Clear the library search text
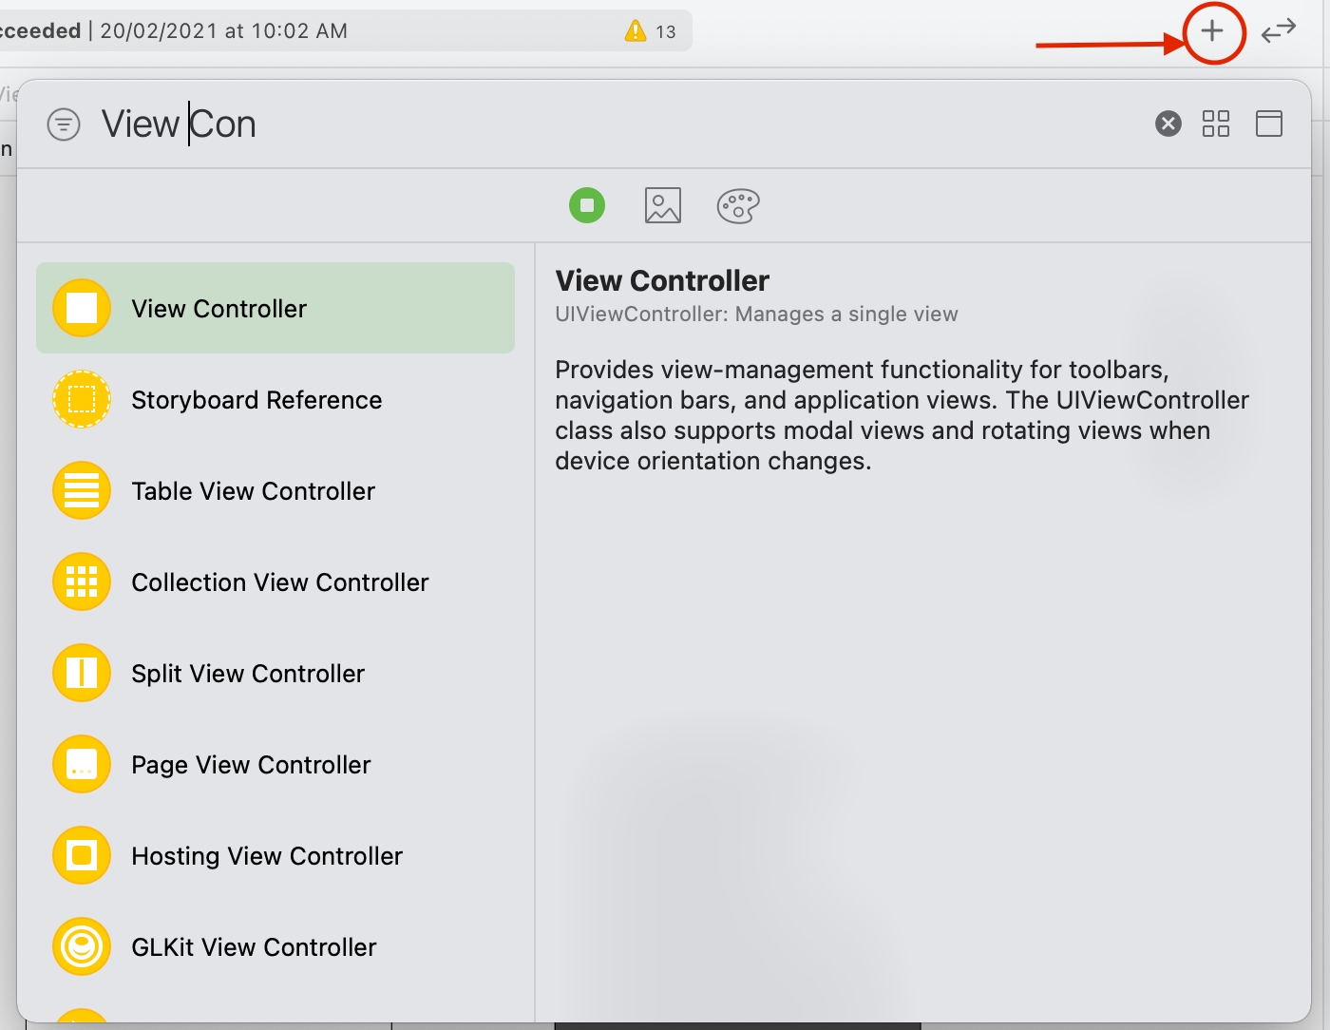Image resolution: width=1330 pixels, height=1030 pixels. tap(1168, 124)
